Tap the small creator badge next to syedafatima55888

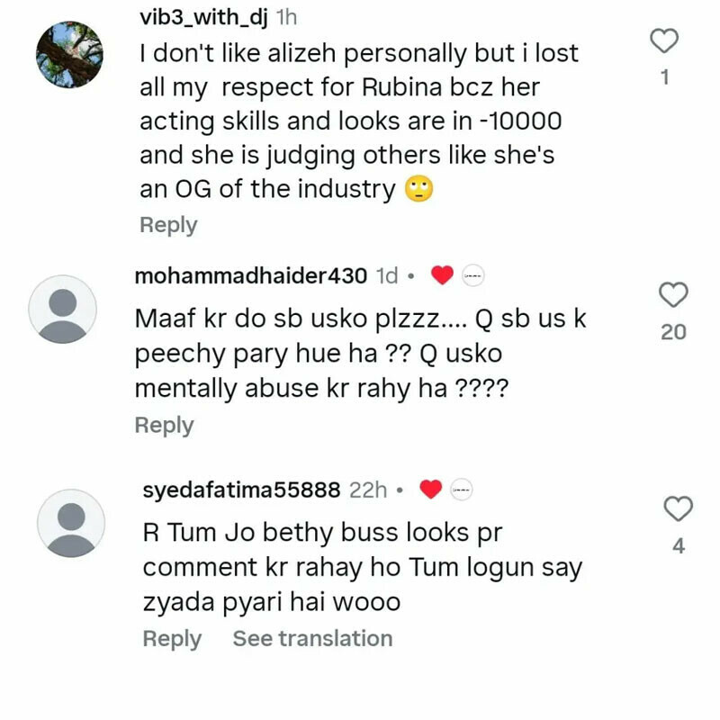click(x=461, y=490)
